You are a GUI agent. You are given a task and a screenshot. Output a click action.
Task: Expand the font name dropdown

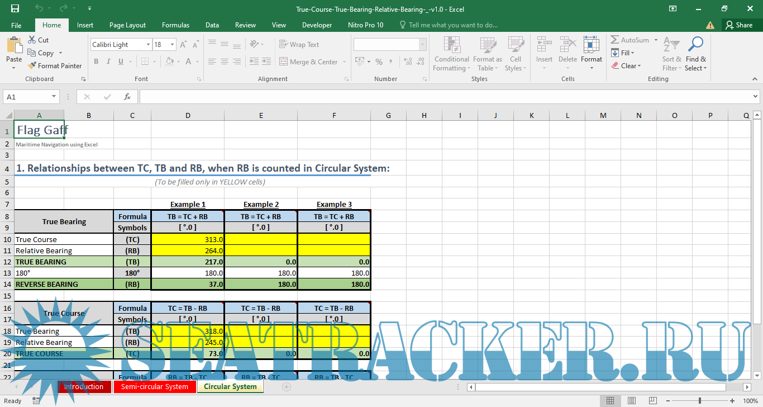tap(148, 45)
